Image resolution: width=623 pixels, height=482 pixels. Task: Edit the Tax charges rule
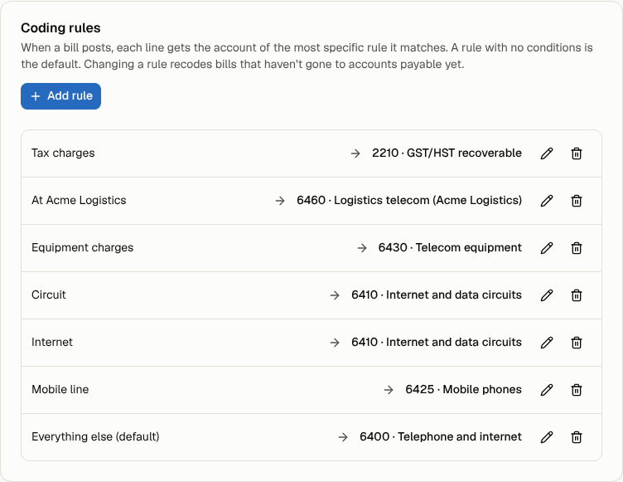click(547, 153)
